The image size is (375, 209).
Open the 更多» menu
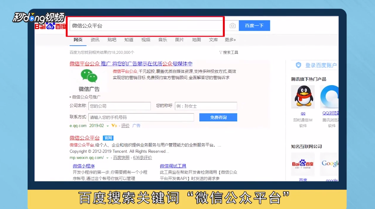[x=230, y=40]
